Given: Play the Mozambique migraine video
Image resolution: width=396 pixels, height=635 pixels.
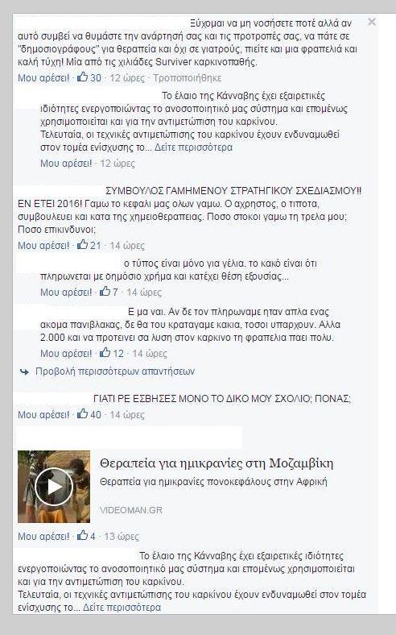Looking at the screenshot, I should (x=54, y=487).
